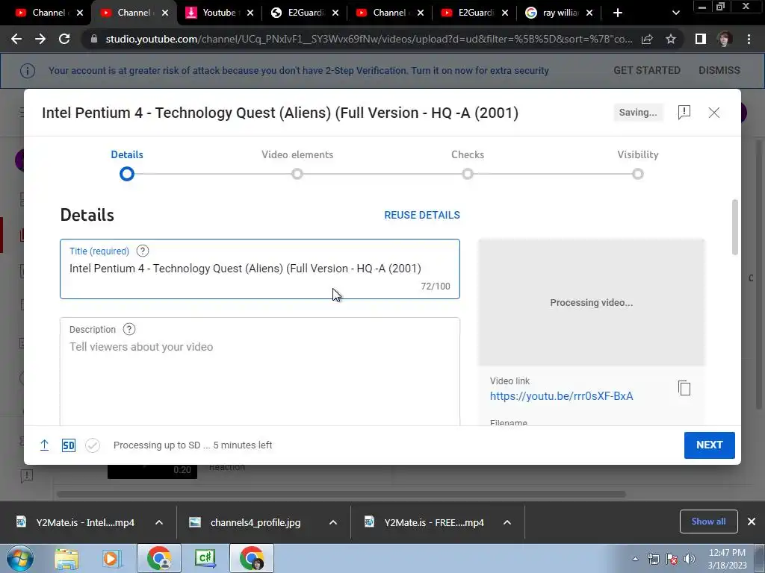765x573 pixels.
Task: Click the Processing video preview thumbnail
Action: click(x=592, y=302)
